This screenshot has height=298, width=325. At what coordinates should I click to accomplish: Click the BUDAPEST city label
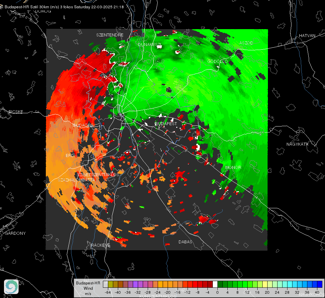pos(166,124)
